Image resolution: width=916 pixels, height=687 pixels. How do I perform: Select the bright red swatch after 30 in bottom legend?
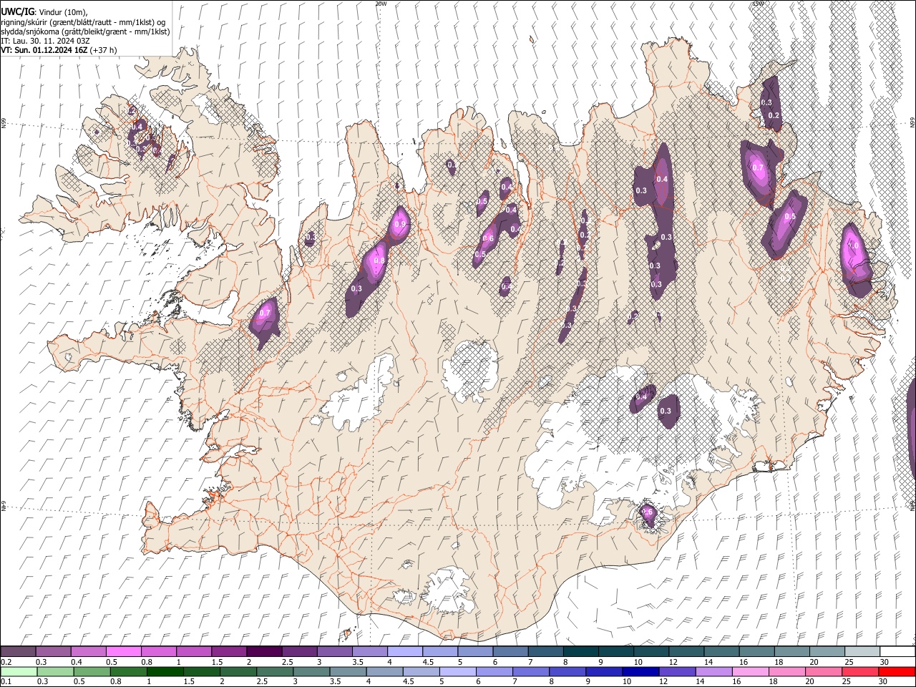coord(897,671)
